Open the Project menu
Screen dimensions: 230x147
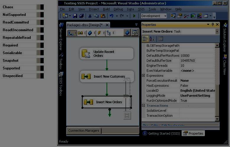[94, 9]
